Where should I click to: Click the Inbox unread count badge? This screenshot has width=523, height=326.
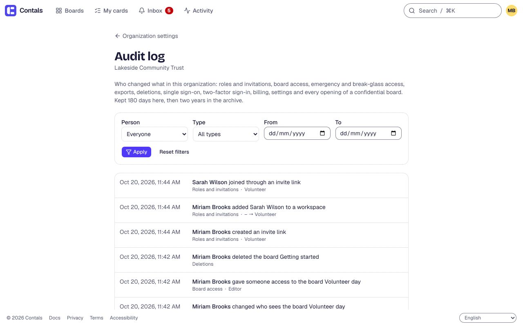[169, 11]
